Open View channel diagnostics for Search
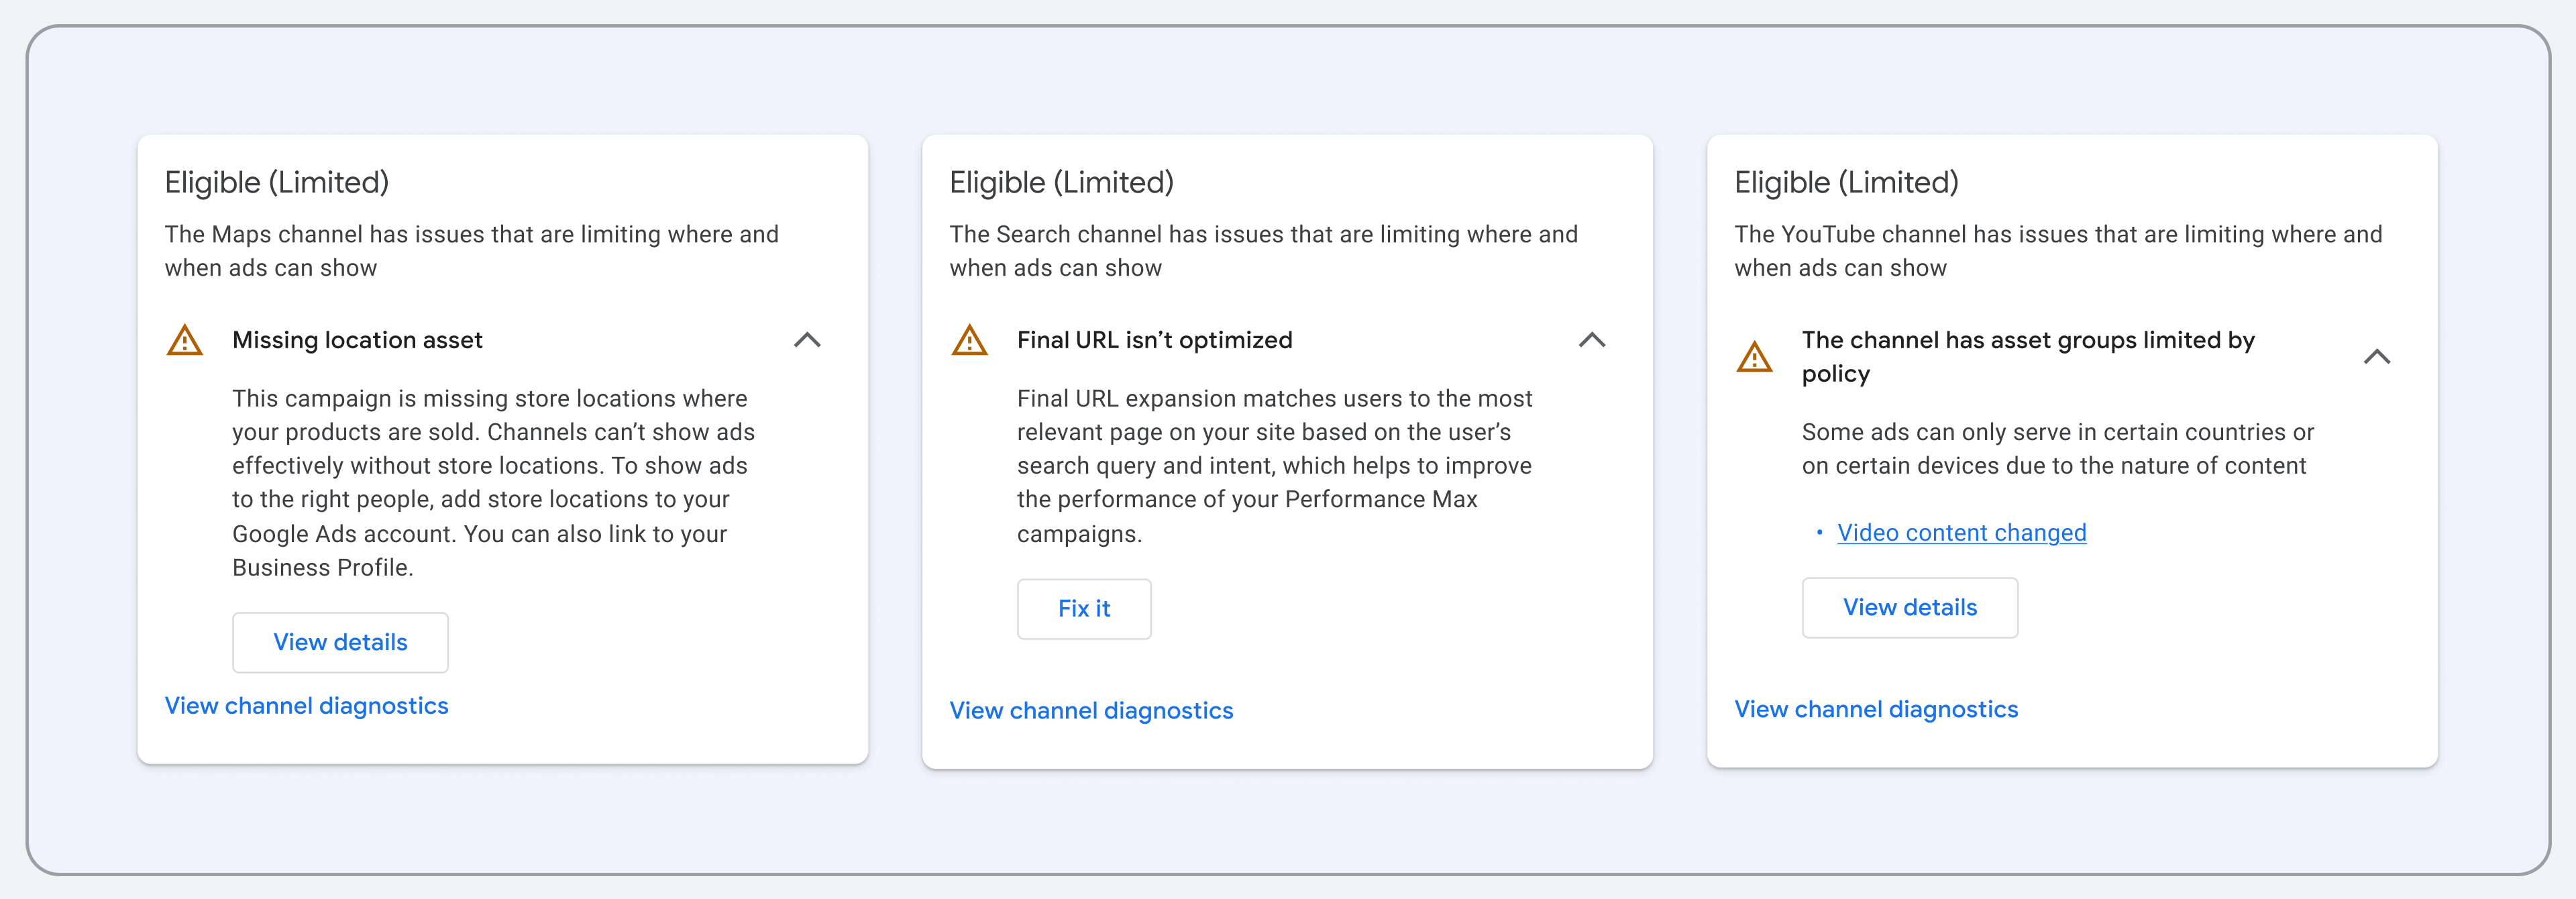The image size is (2576, 899). click(1091, 710)
